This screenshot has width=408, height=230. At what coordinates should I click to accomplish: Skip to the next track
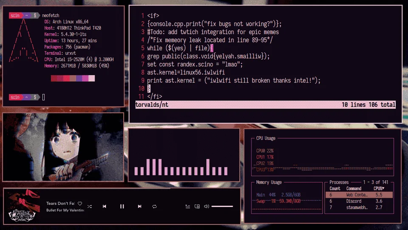click(x=139, y=206)
